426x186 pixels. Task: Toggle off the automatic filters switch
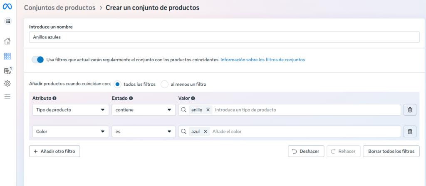pos(38,60)
